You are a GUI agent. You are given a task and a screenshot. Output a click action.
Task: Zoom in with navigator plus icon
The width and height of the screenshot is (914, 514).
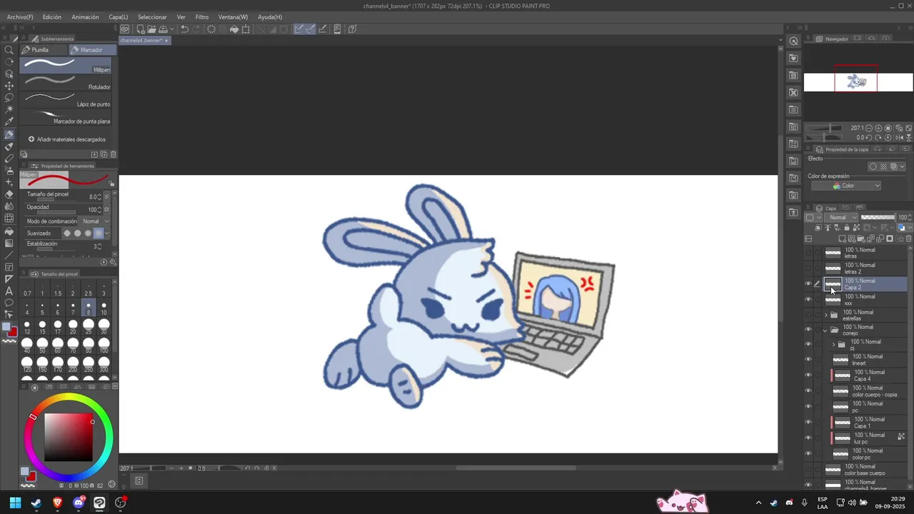[879, 128]
